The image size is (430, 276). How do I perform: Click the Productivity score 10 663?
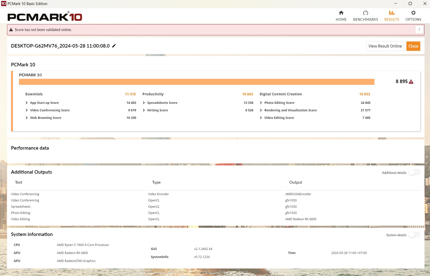(248, 94)
